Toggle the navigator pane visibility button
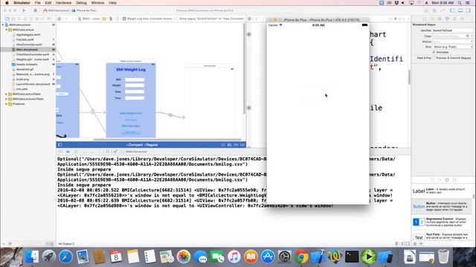 tap(453, 10)
